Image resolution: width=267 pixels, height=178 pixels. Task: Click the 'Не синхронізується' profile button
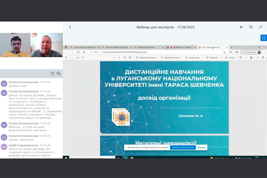(x=251, y=52)
